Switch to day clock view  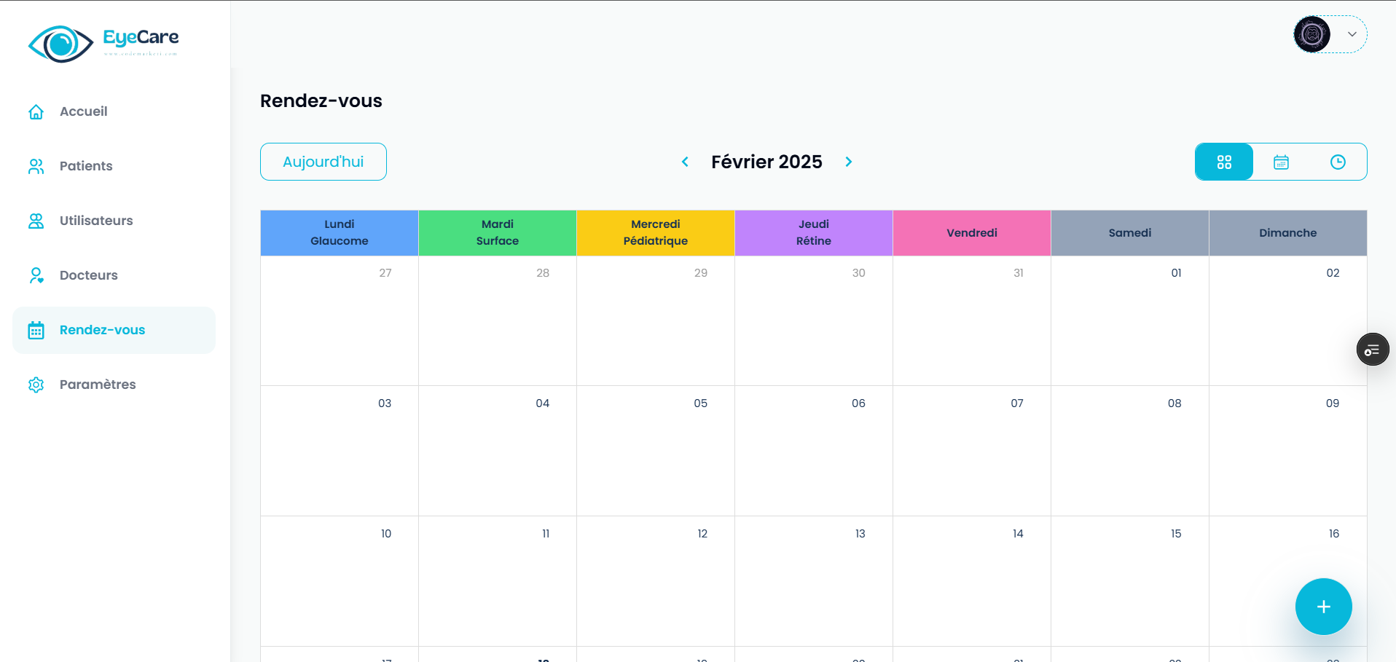1338,162
